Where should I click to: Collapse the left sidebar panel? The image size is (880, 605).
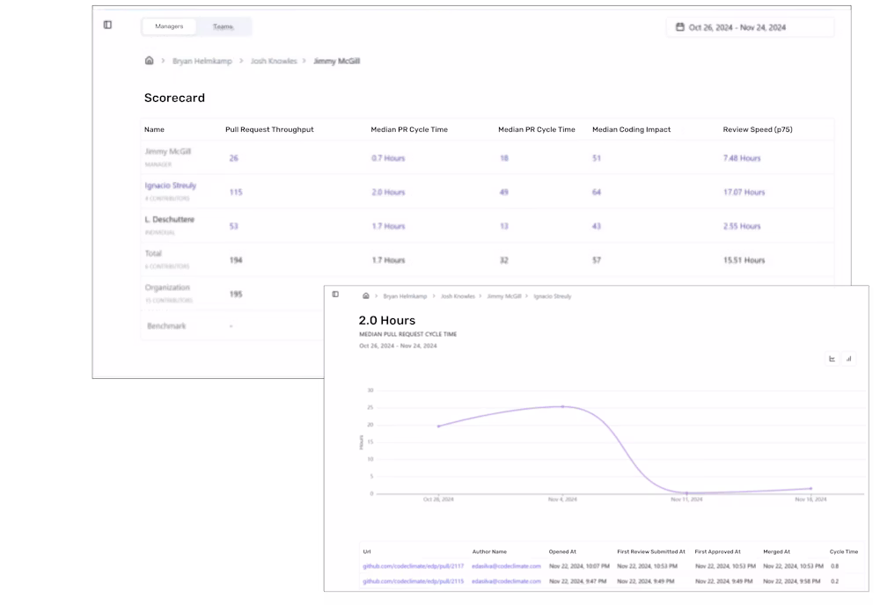click(x=107, y=26)
